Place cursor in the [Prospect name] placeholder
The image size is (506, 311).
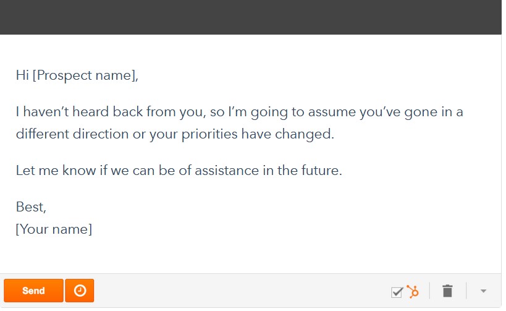pyautogui.click(x=85, y=75)
